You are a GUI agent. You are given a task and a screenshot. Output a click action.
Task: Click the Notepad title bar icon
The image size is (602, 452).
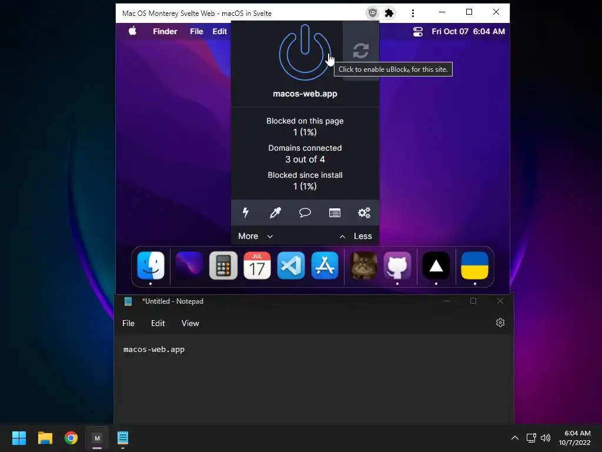(x=128, y=301)
